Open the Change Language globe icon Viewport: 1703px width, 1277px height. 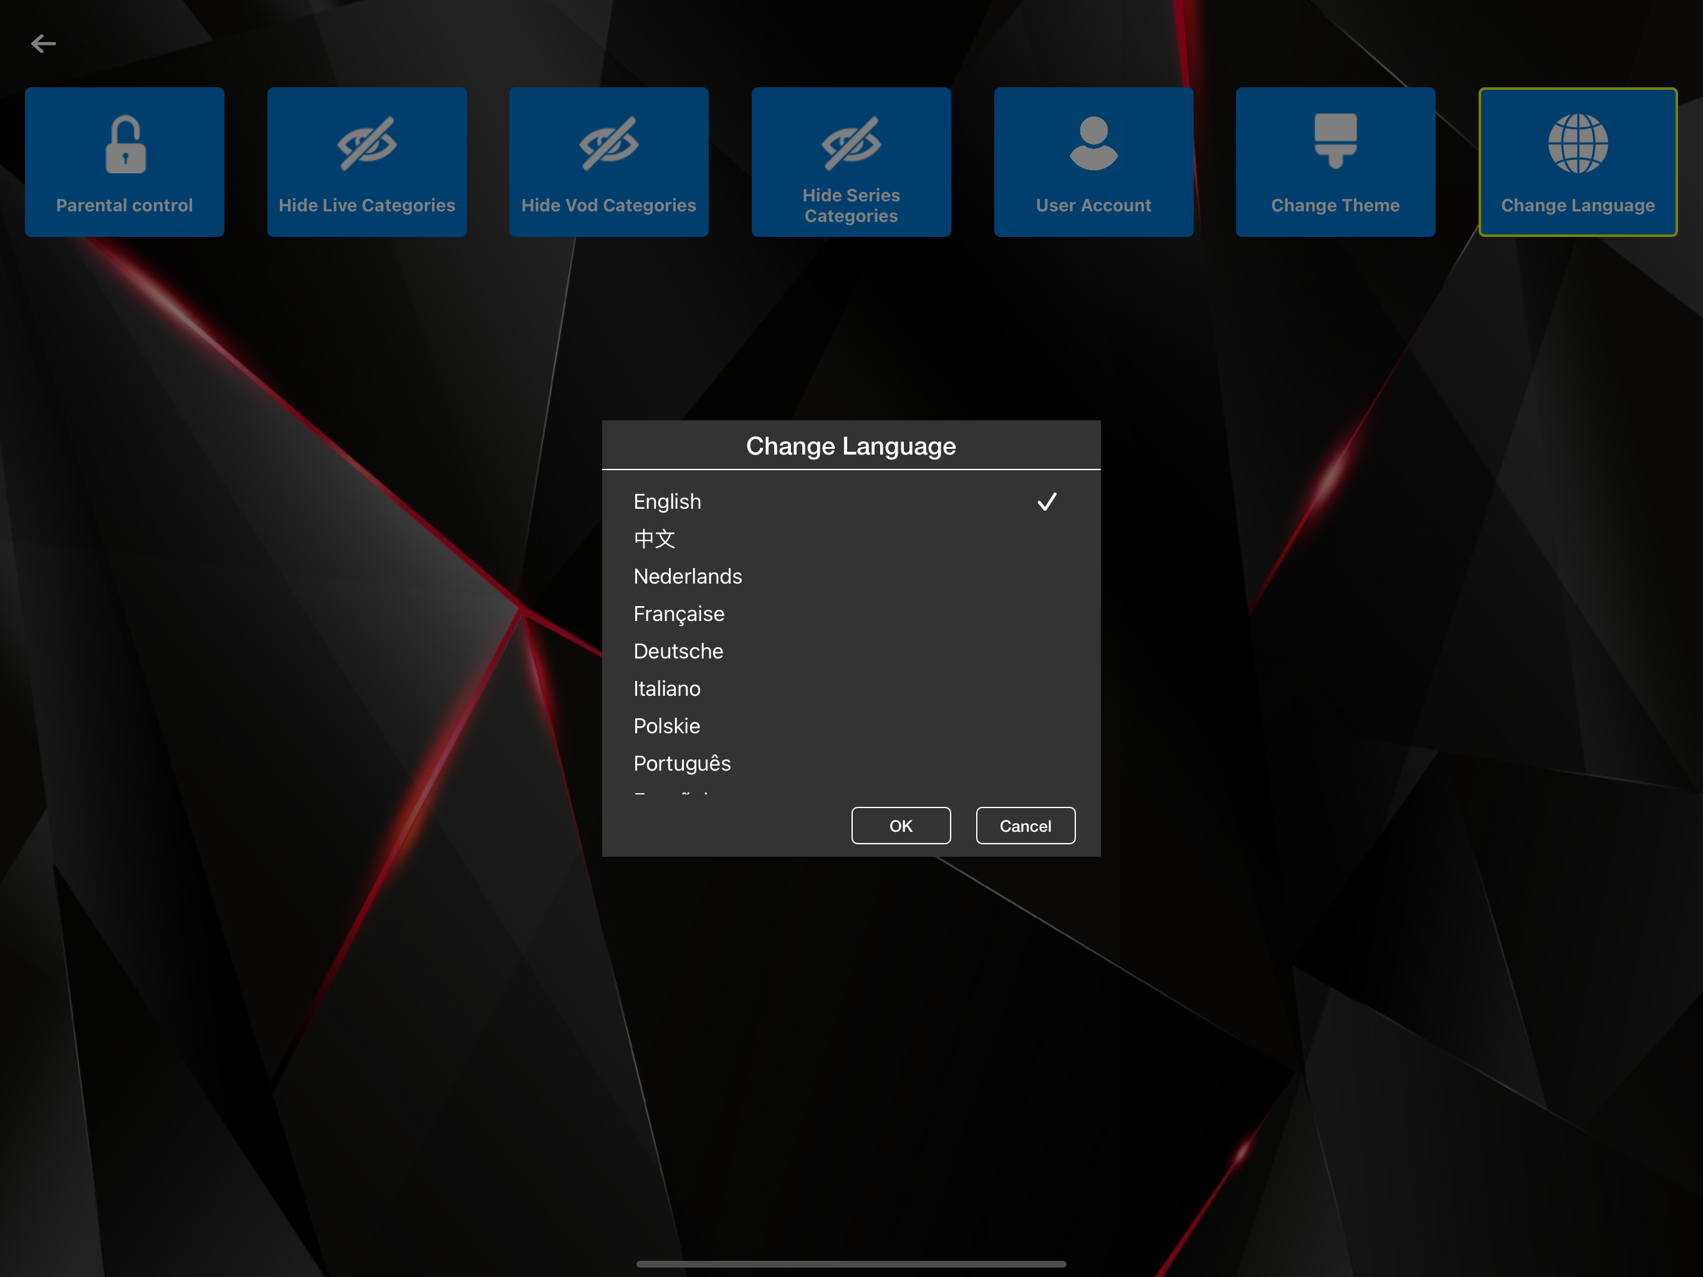pyautogui.click(x=1576, y=161)
